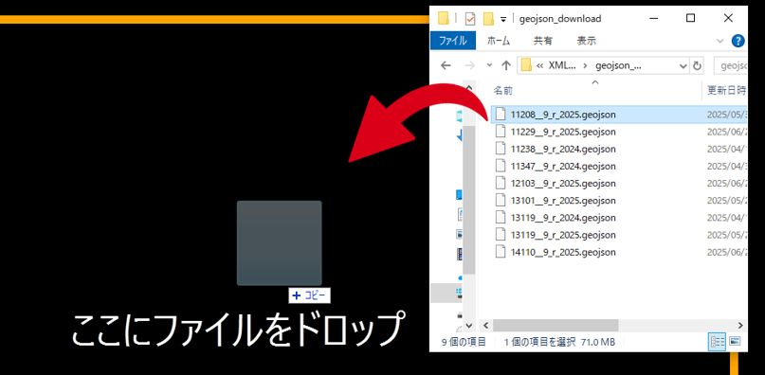Viewport: 765px width, 375px height.
Task: Click the properties icon in title bar
Action: click(x=470, y=19)
